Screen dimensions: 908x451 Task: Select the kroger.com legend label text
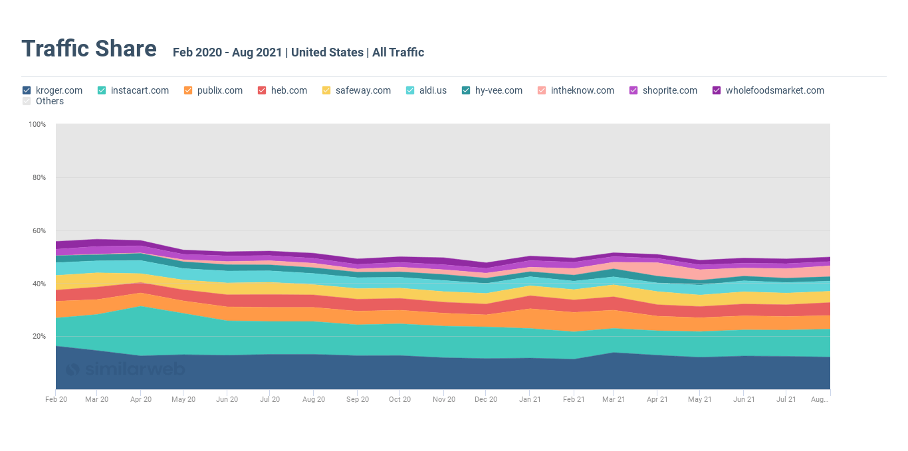coord(58,90)
